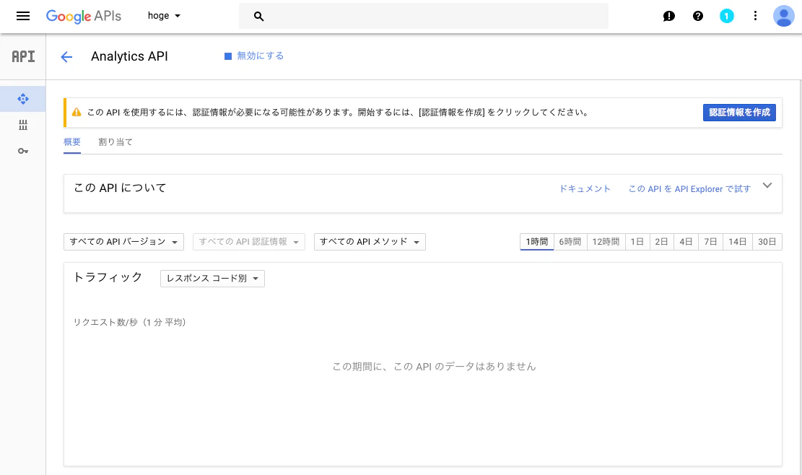
Task: Click the この API について heading
Action: [x=121, y=188]
